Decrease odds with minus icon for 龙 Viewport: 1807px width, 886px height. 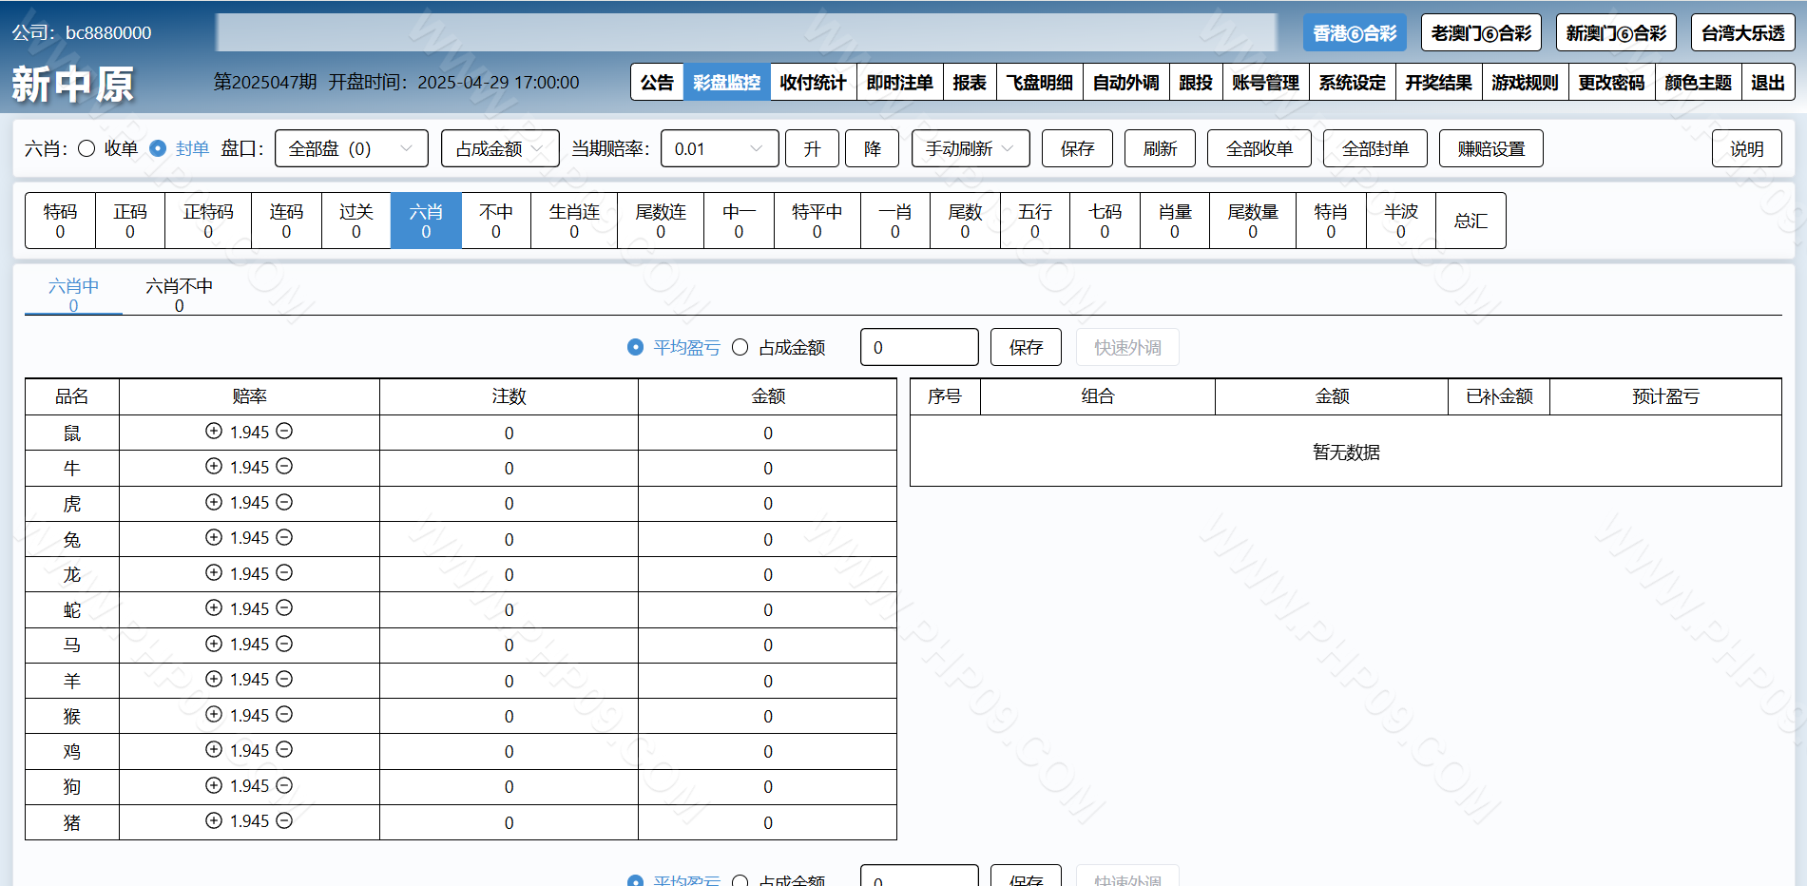pos(284,572)
